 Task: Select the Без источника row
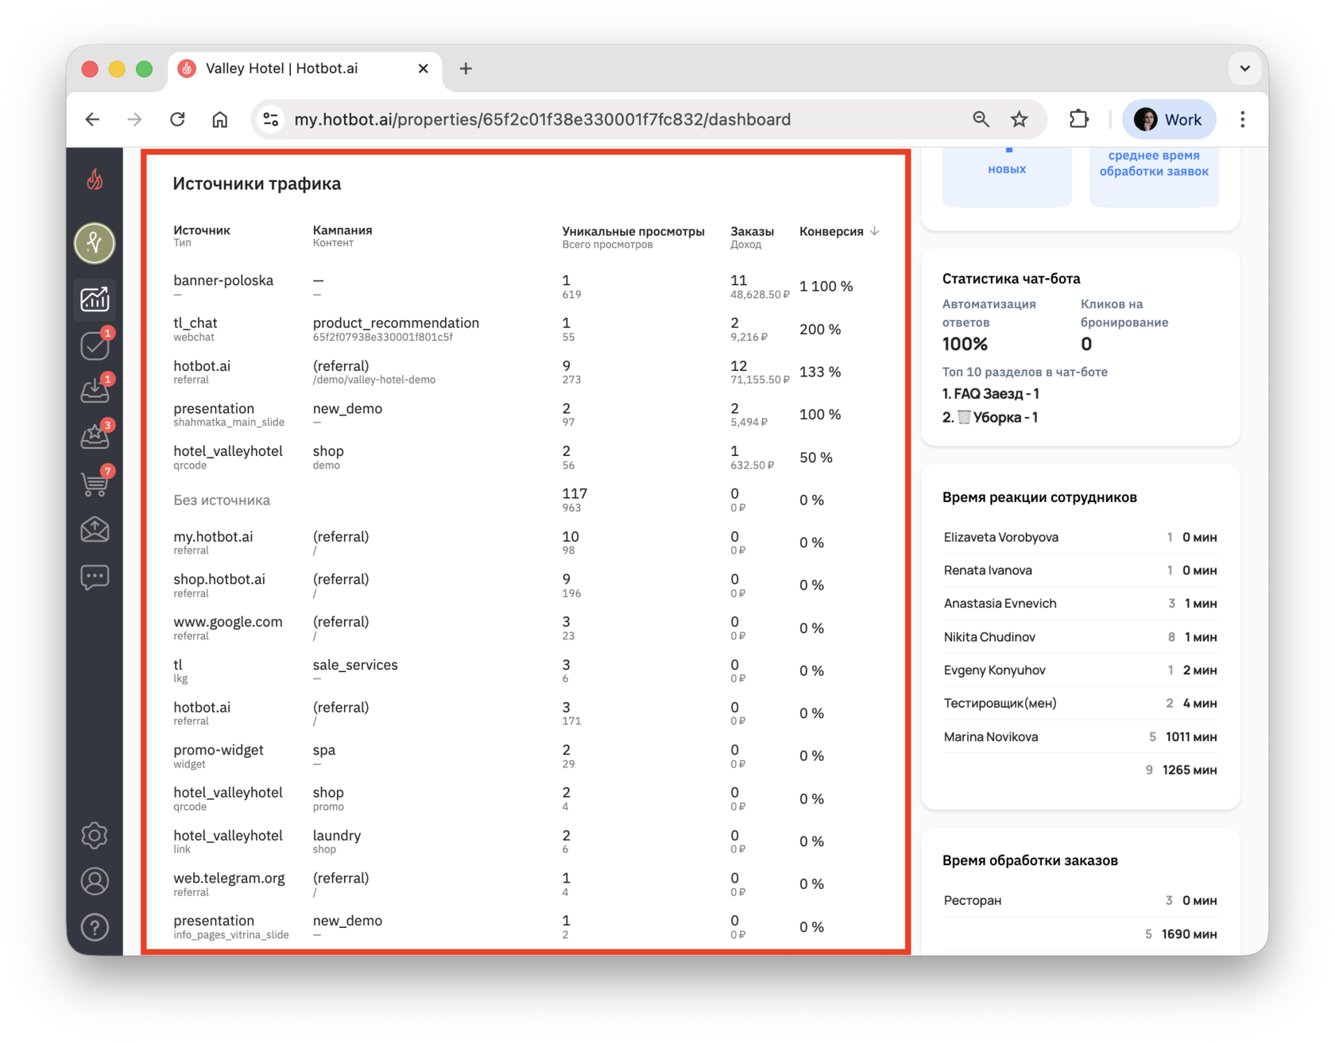[524, 500]
